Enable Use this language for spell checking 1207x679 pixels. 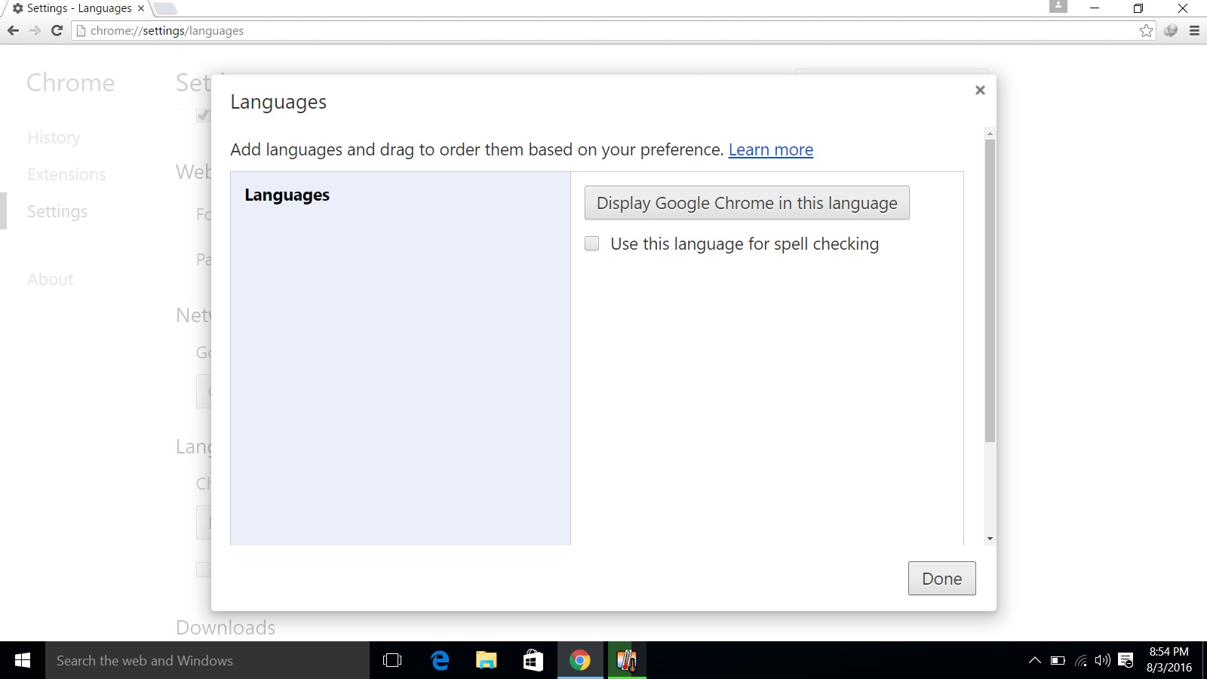coord(592,244)
